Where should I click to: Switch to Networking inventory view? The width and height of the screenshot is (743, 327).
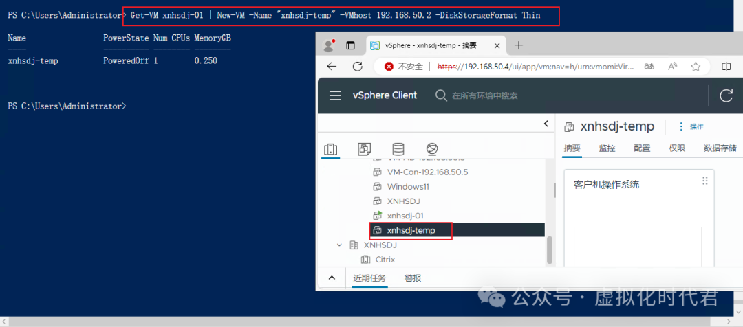click(x=431, y=150)
